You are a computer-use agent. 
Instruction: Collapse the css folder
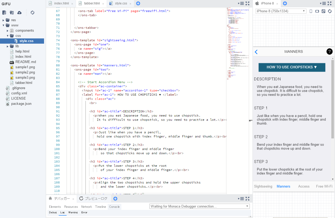click(8, 36)
